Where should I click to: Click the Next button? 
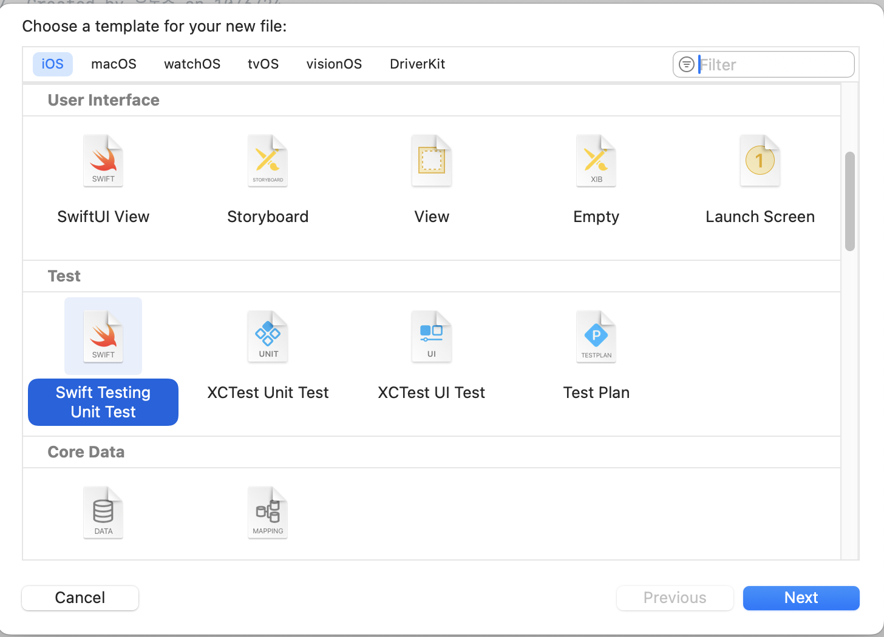coord(801,598)
